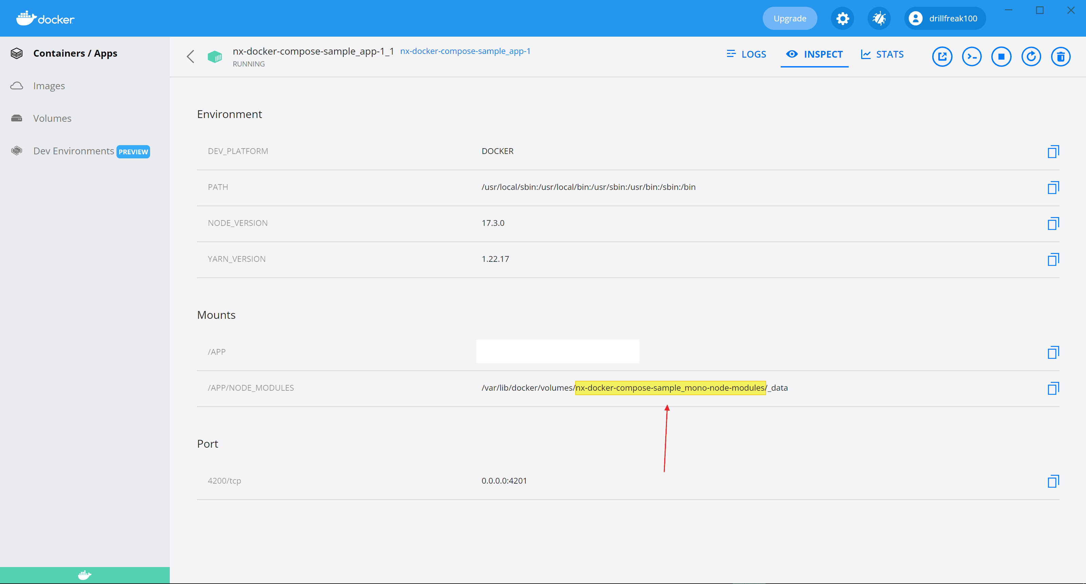Click the /APP/NODE_MODULES mount label
Screen dimensions: 1086x584
(251, 388)
